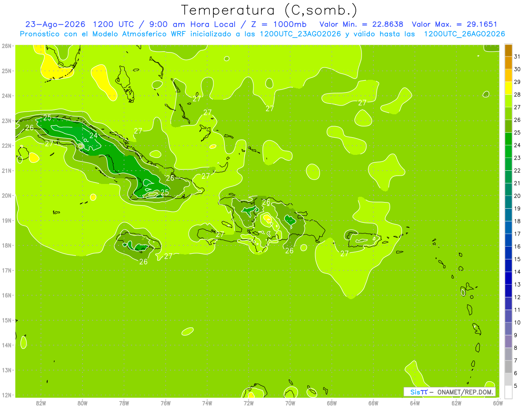
Task: Click the 78W longitude axis label
Action: click(124, 403)
